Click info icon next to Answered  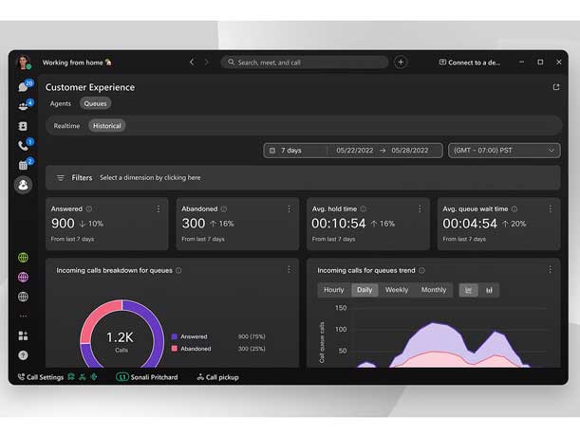pyautogui.click(x=89, y=208)
